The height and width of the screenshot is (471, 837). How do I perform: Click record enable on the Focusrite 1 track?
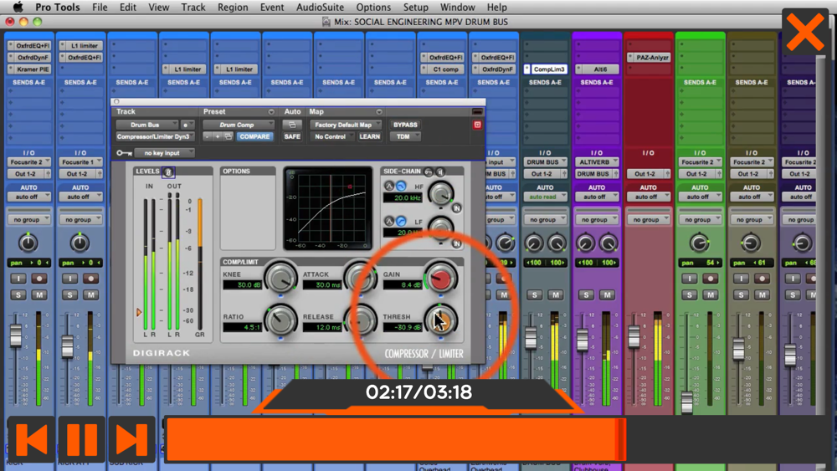[x=90, y=279]
